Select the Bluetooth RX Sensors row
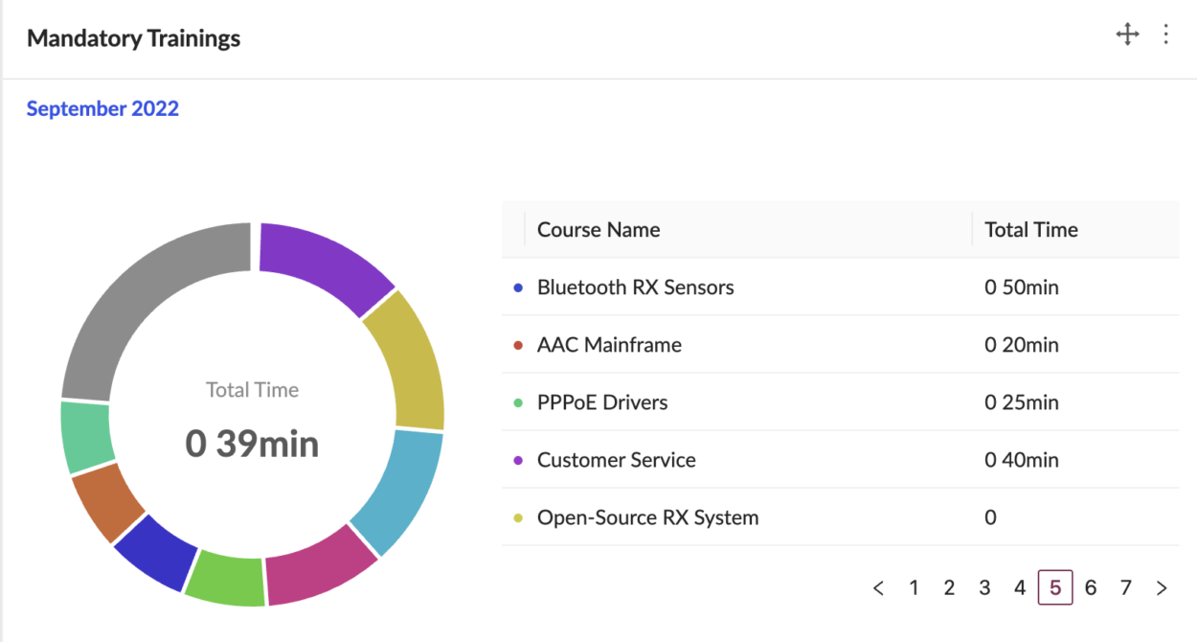The height and width of the screenshot is (642, 1197). pyautogui.click(x=635, y=287)
